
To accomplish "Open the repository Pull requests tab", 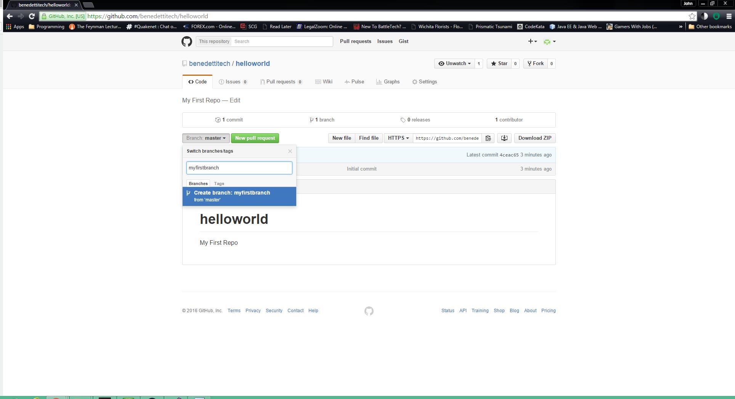I will [x=281, y=82].
